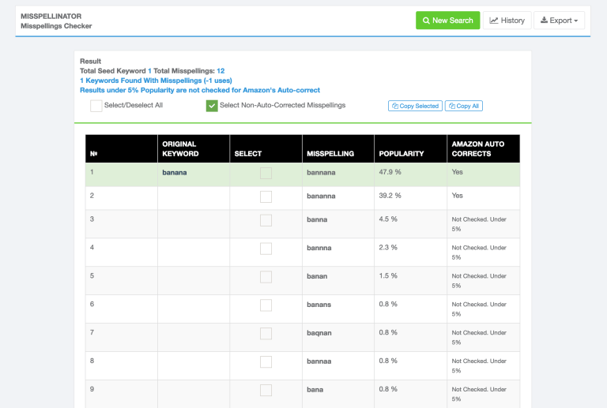The image size is (607, 408).
Task: Click the Results under 5% Popularity notice
Action: pyautogui.click(x=200, y=90)
